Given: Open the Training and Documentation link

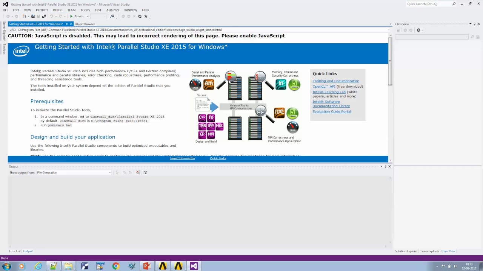Looking at the screenshot, I should pos(336,81).
